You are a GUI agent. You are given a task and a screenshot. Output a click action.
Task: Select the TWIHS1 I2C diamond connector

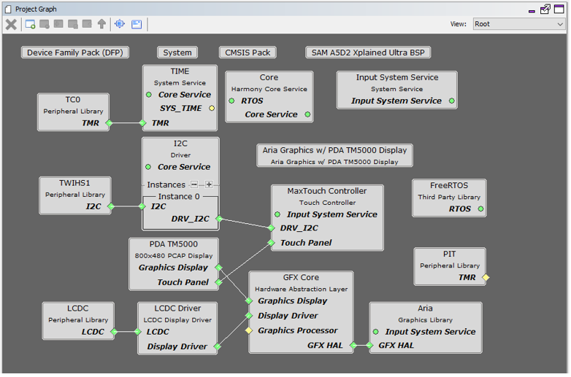111,206
